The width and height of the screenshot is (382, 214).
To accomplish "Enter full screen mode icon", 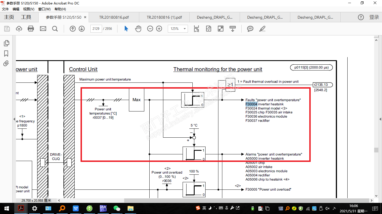I will pos(221,28).
